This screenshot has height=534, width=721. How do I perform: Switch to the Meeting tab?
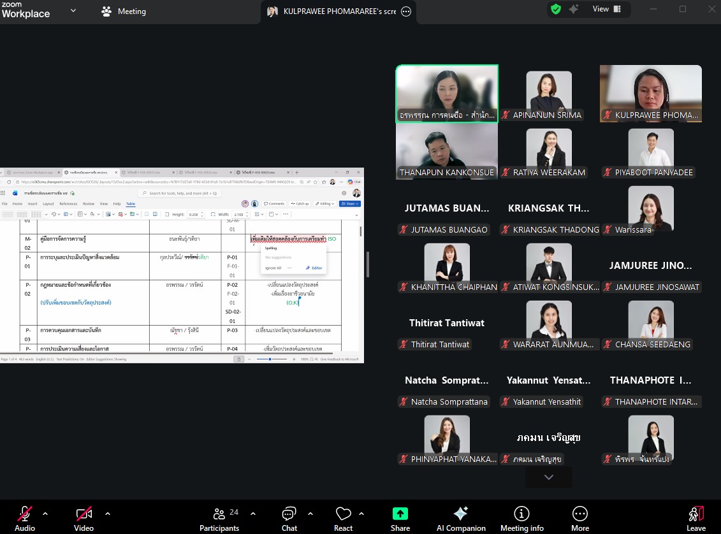pyautogui.click(x=124, y=11)
